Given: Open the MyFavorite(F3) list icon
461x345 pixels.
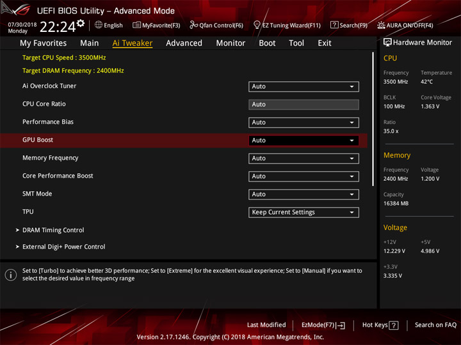Looking at the screenshot, I should coord(136,25).
